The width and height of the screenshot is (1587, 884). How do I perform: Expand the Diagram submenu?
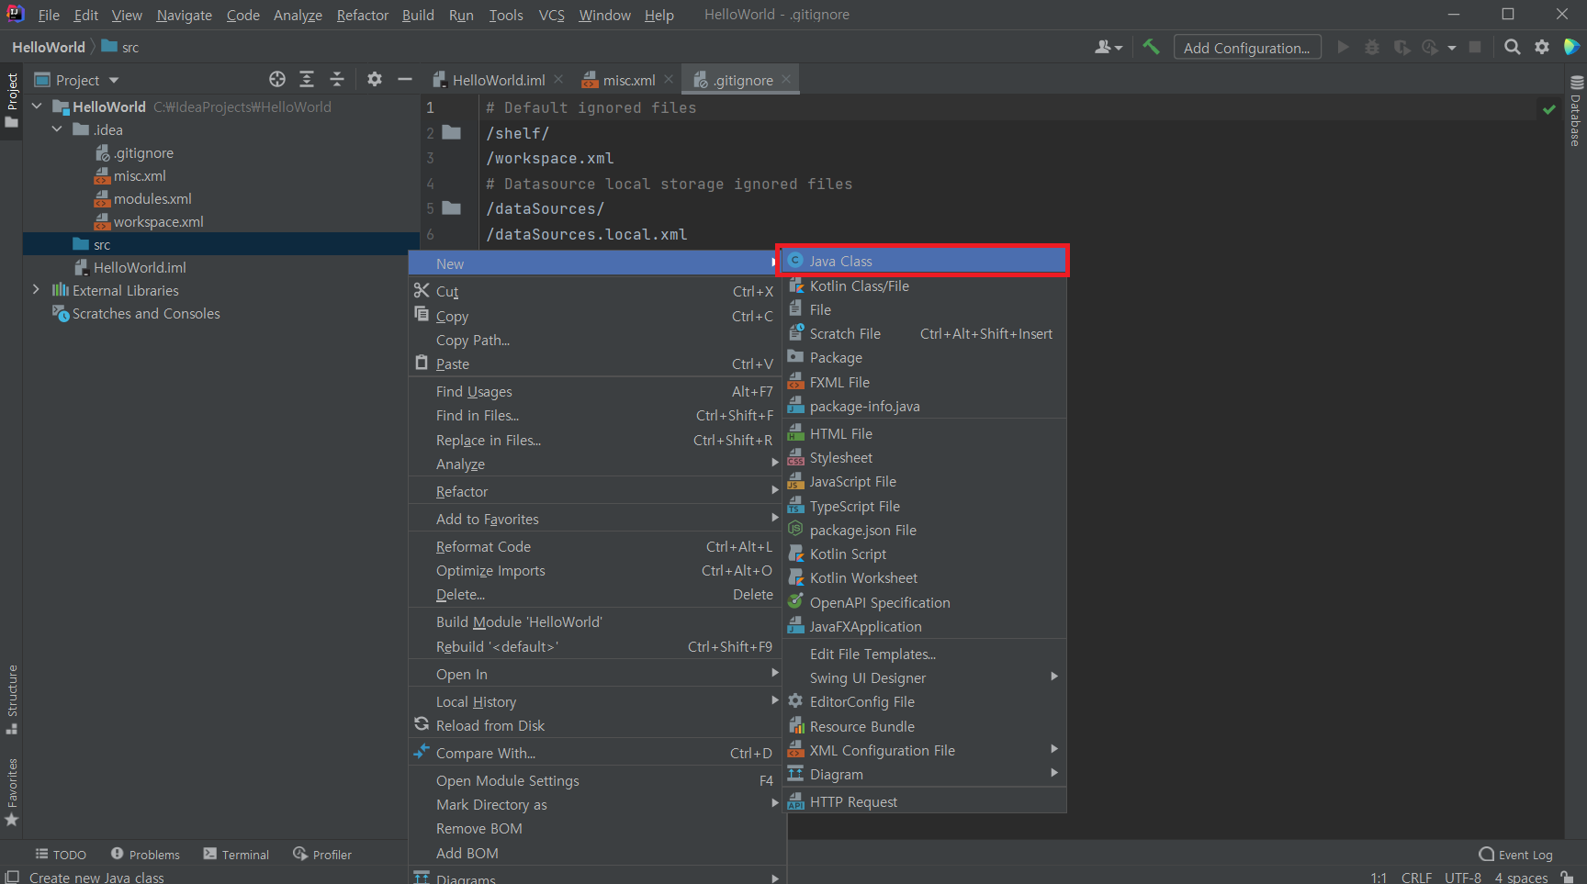coord(924,774)
